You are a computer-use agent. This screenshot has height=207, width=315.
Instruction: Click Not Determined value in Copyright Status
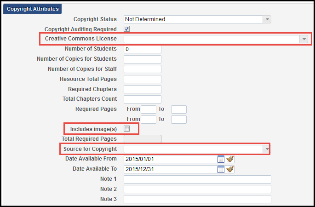pos(145,19)
